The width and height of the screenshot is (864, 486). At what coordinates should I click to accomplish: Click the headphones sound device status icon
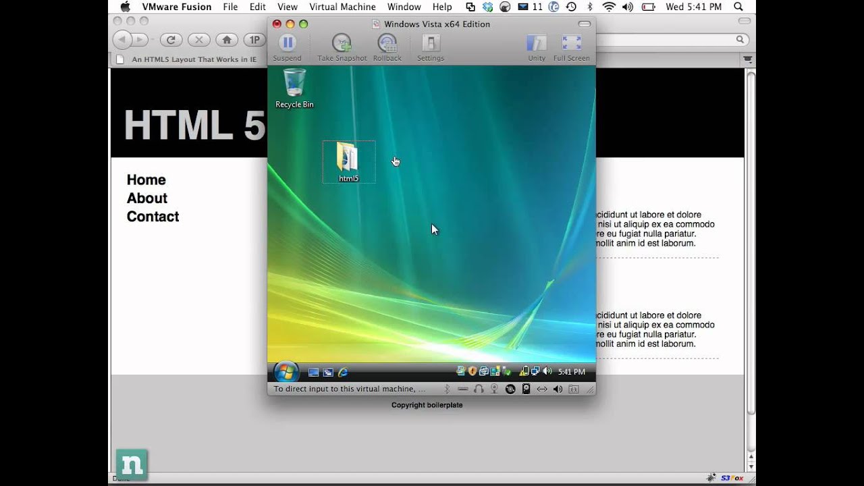(479, 389)
